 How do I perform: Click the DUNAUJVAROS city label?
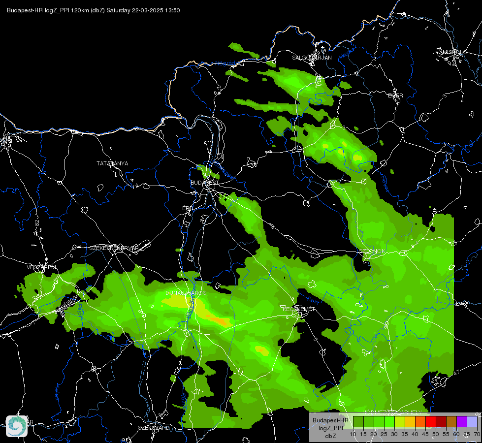click(186, 293)
